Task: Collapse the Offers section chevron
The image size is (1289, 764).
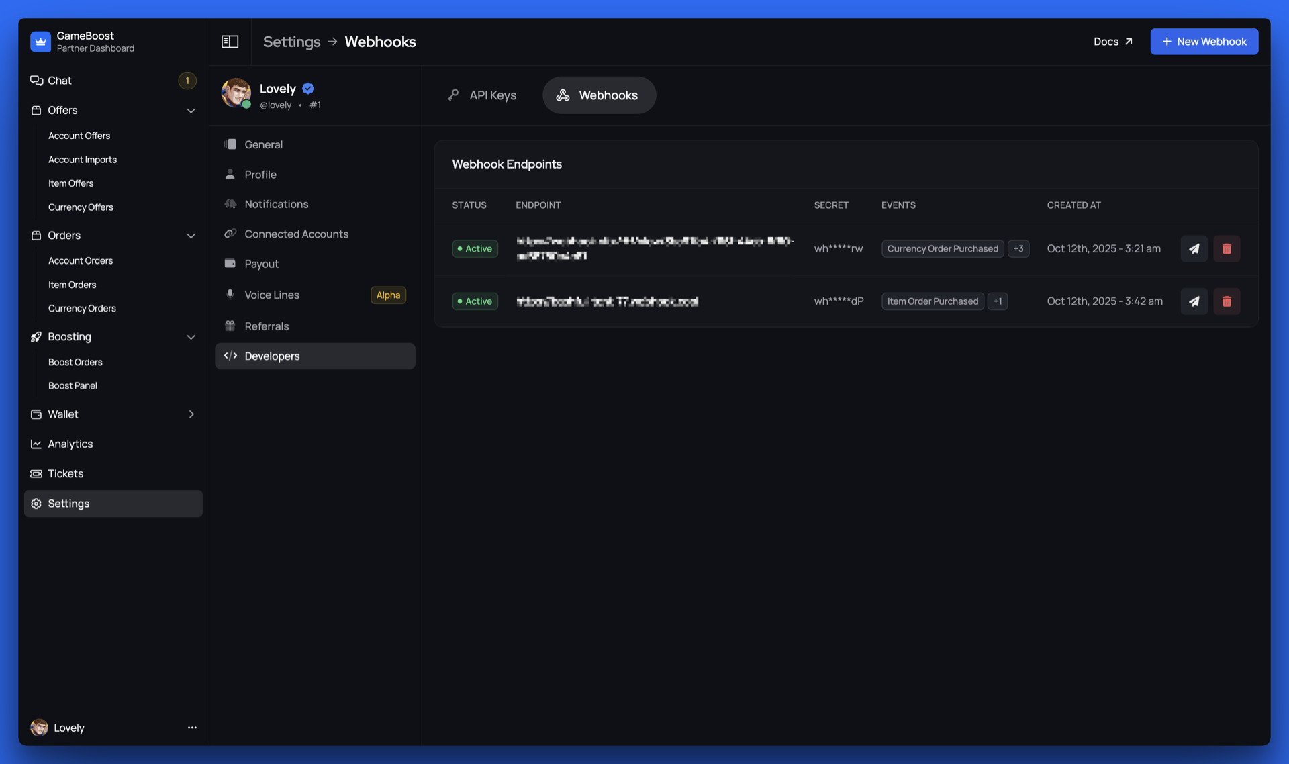Action: [191, 111]
